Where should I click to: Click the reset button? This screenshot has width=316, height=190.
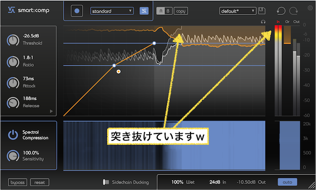[x=39, y=183]
